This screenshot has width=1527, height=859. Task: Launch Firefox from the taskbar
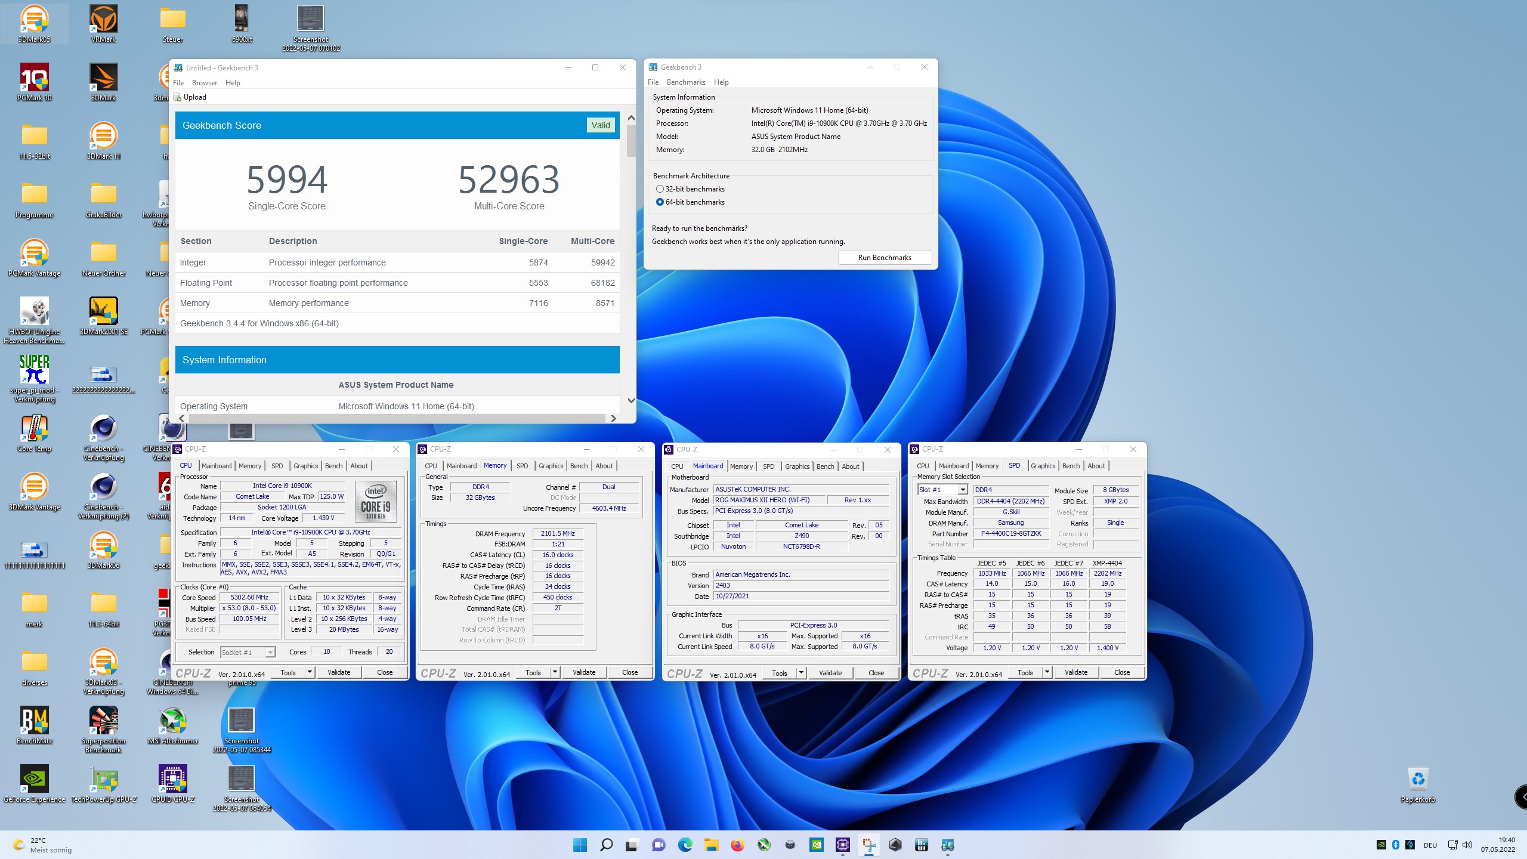[x=737, y=845]
